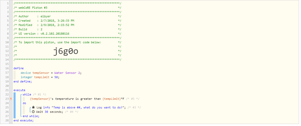Select the blue block bar beside while
The width and height of the screenshot is (301, 126).
[x=15, y=105]
